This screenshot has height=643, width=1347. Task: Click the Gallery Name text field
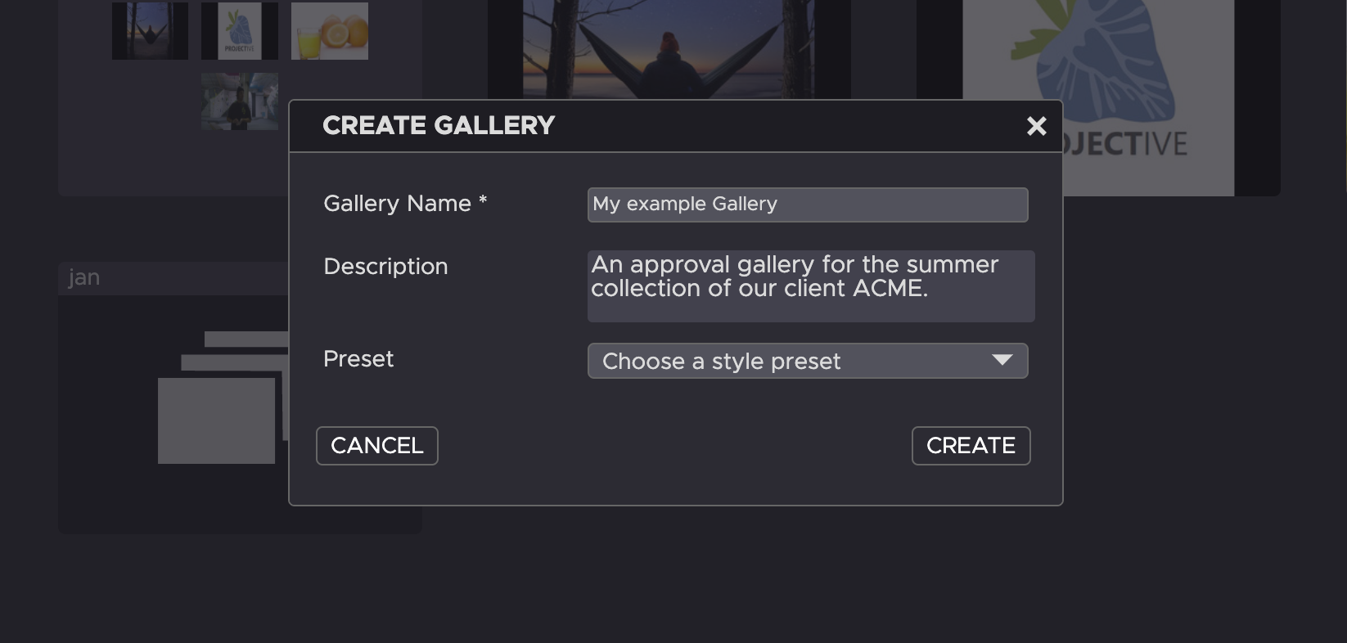807,205
